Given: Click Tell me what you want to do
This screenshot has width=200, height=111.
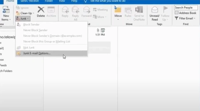Looking at the screenshot, I should (108, 1).
